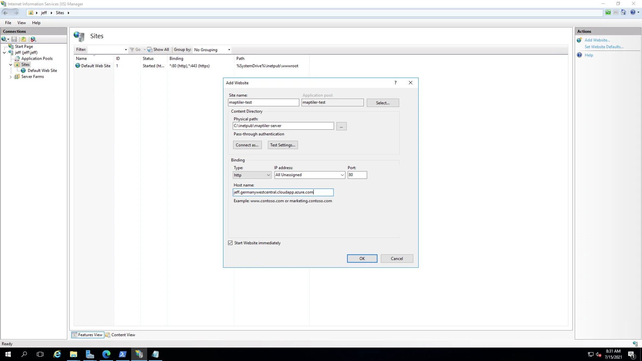Click the Add Website dialog help question mark
This screenshot has height=361, width=642.
coord(396,83)
